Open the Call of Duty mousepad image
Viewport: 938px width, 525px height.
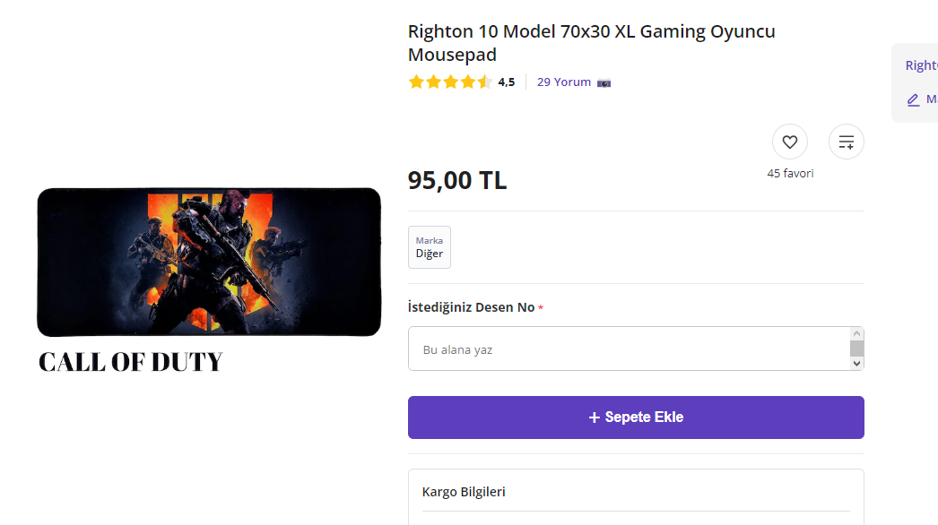tap(209, 262)
